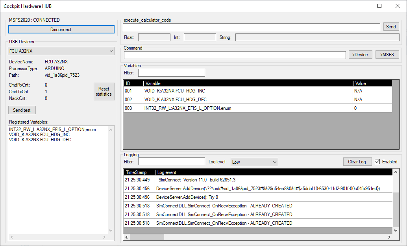The image size is (407, 246).
Task: Click Registered Variables scroll left arrow
Action: pyautogui.click(x=12, y=237)
